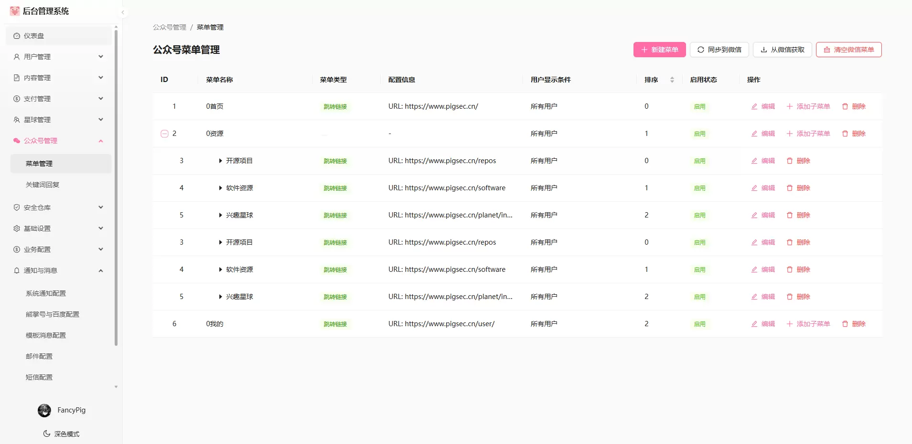Click the 新建菜单 button
This screenshot has width=912, height=444.
(660, 50)
